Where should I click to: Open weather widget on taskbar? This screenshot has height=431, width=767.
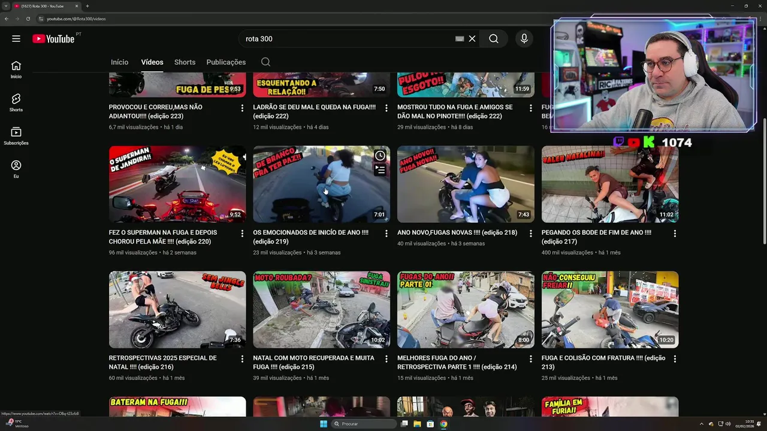pyautogui.click(x=17, y=424)
